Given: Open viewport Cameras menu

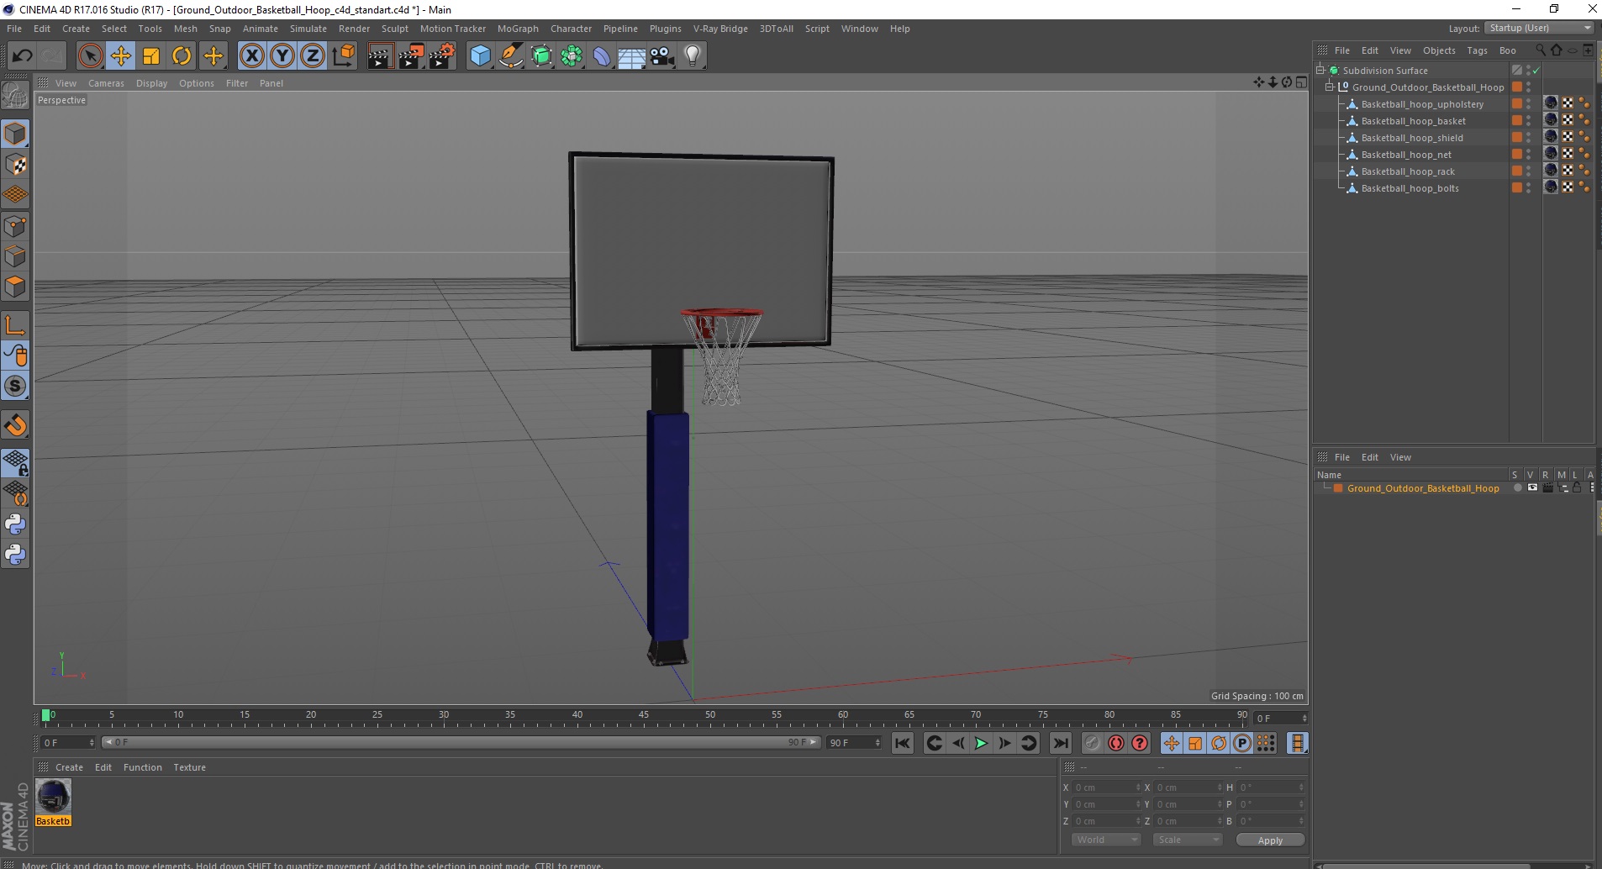Looking at the screenshot, I should point(106,83).
